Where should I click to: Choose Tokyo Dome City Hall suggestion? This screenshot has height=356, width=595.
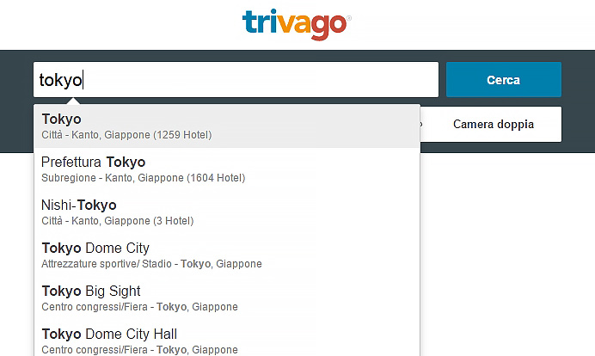227,340
